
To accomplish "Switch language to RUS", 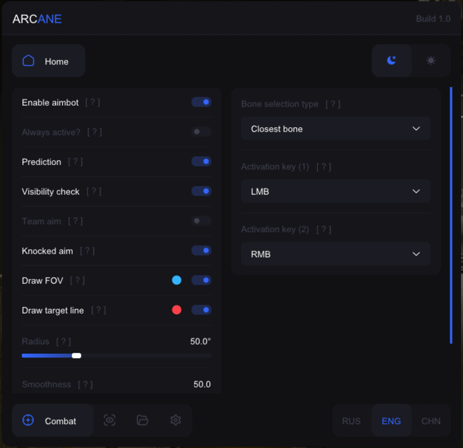I will click(351, 421).
